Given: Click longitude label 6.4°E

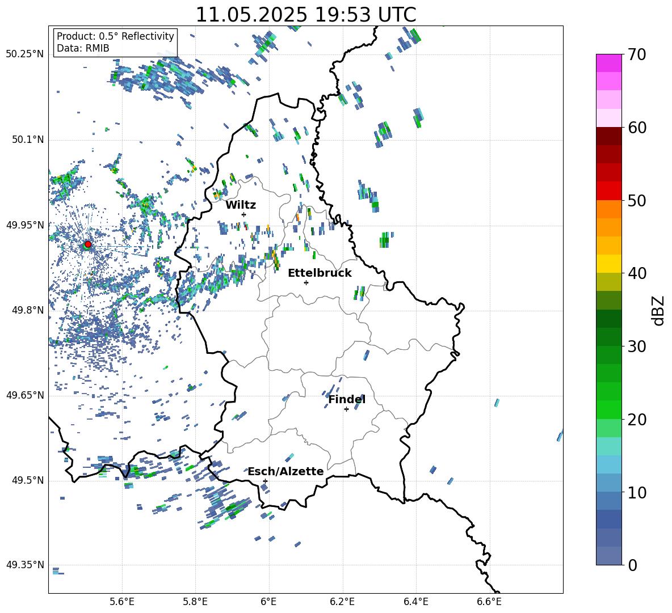Looking at the screenshot, I should tap(415, 602).
